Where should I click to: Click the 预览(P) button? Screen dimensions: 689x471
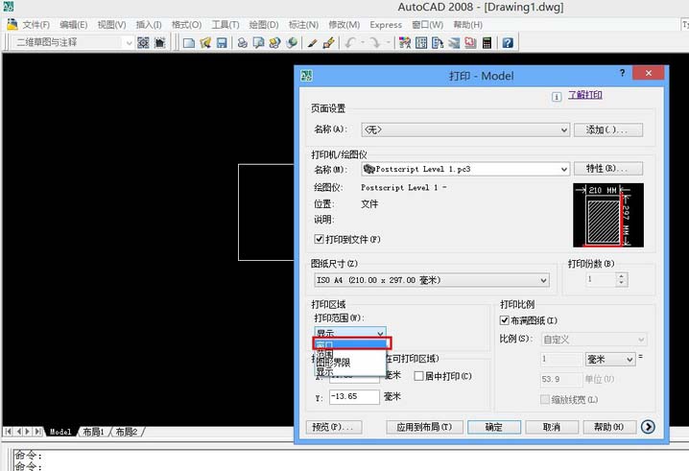click(x=334, y=427)
